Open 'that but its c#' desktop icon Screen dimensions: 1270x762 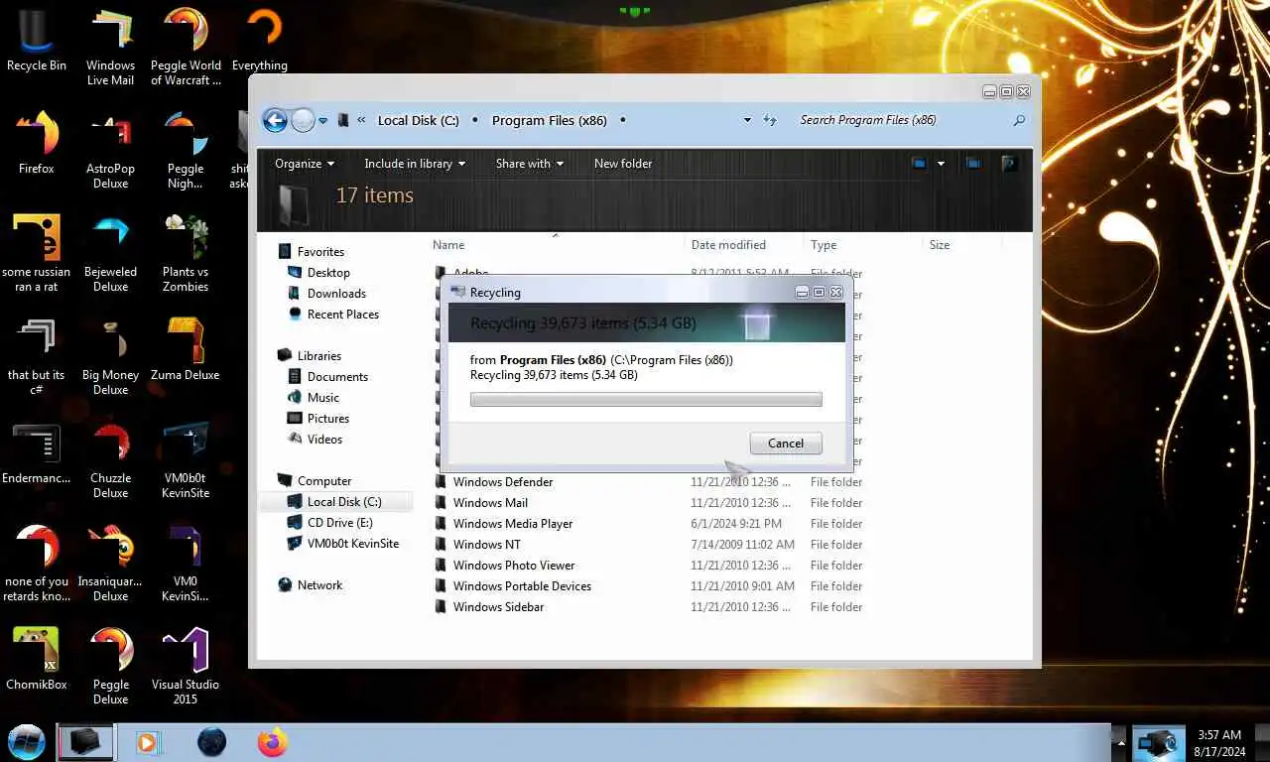click(36, 357)
